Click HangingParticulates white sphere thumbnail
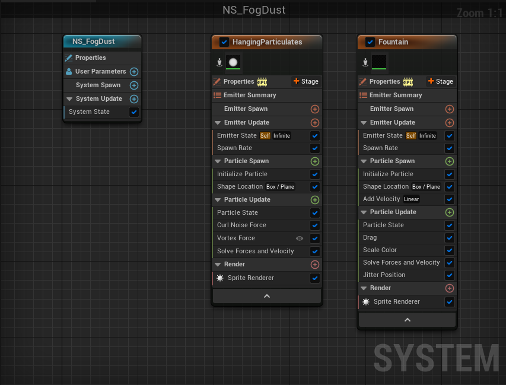This screenshot has height=385, width=506. 233,63
